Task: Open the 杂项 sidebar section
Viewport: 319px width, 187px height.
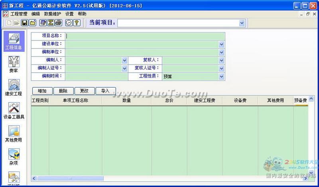Action: [x=14, y=157]
